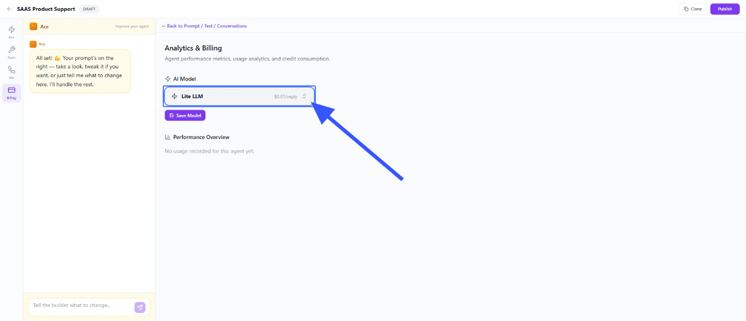Click the 'All set!' chat message bubble

click(80, 71)
